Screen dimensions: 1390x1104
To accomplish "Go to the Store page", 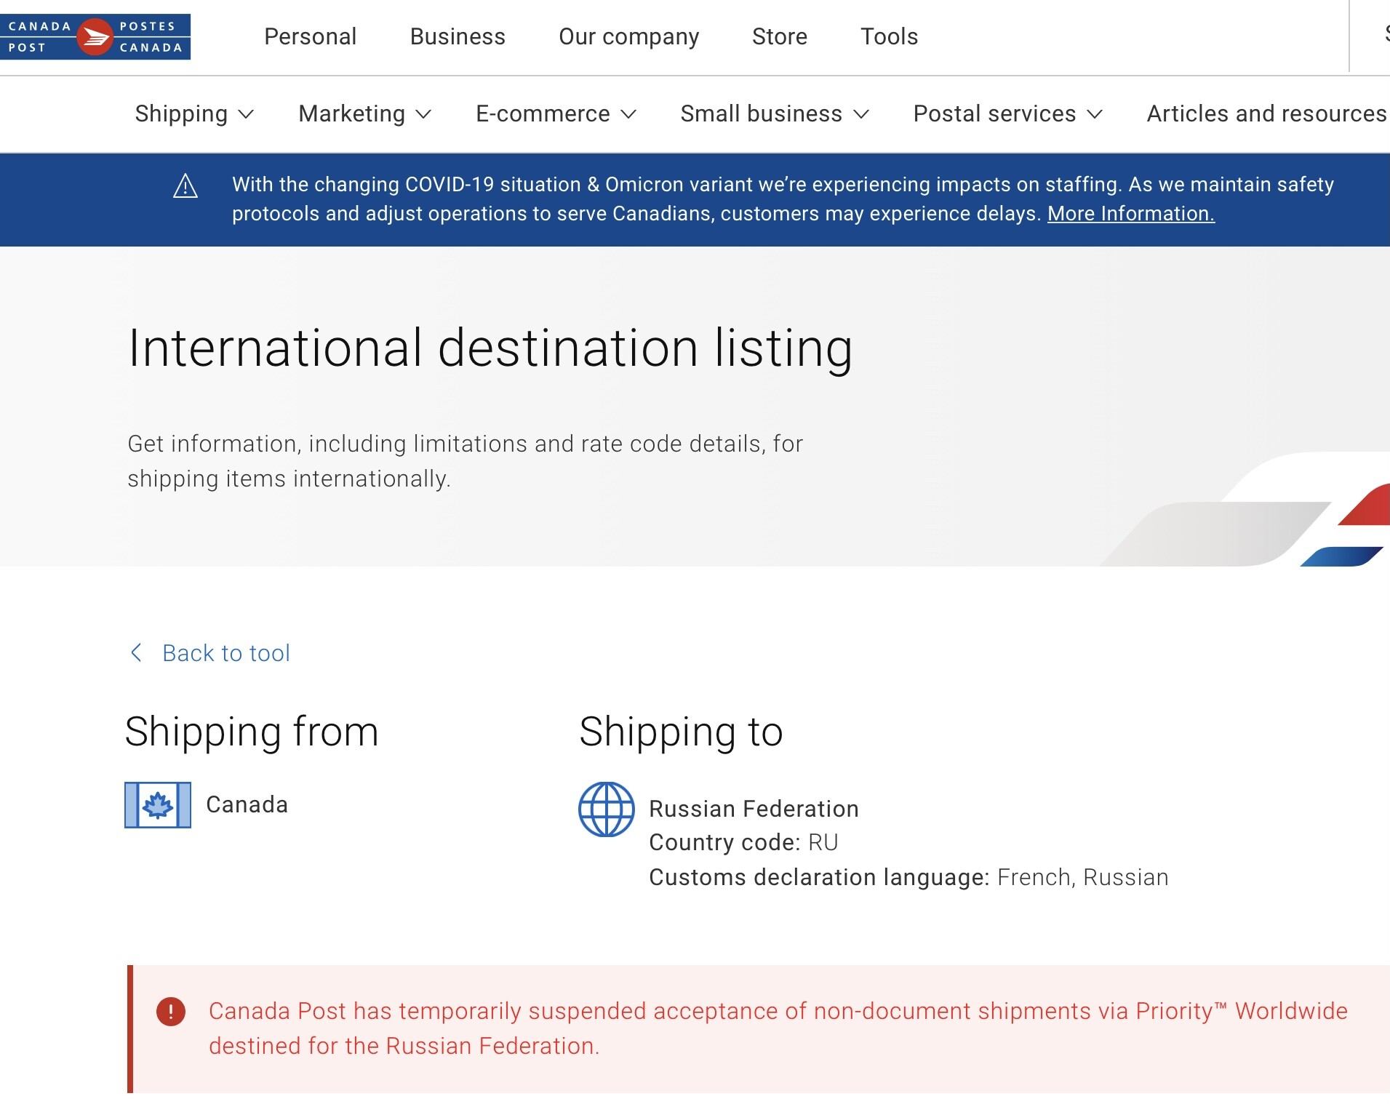I will [x=779, y=37].
